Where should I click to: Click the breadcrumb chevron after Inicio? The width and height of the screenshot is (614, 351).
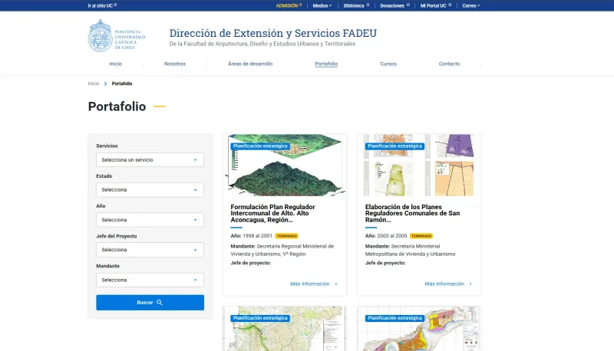105,84
